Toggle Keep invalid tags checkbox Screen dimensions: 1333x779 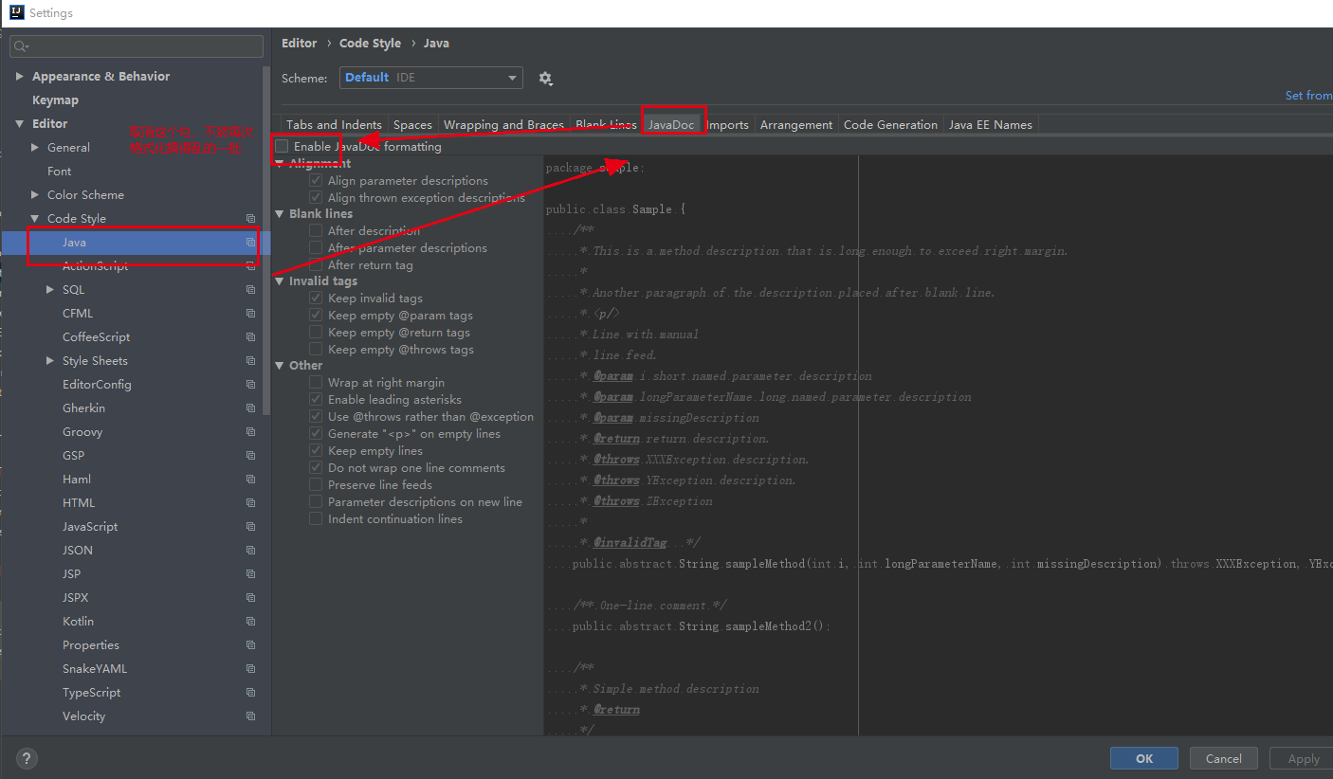(x=316, y=299)
